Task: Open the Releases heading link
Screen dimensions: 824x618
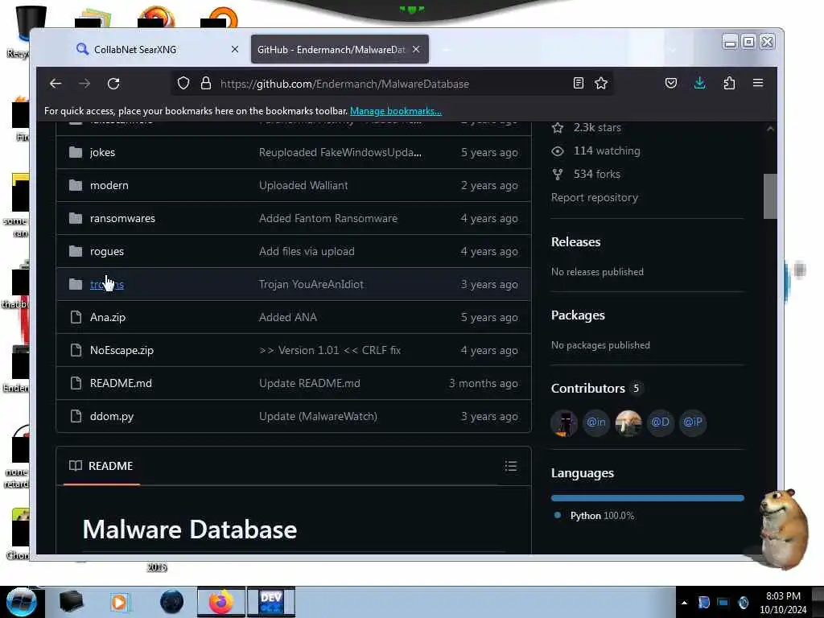Action: (x=576, y=241)
